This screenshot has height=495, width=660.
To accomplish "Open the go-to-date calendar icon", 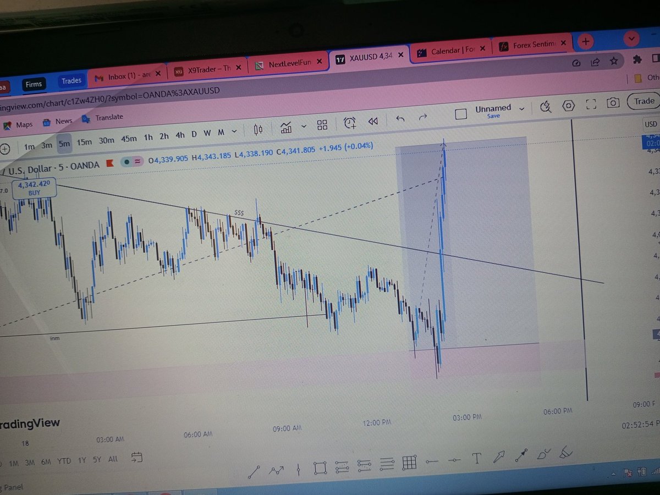I will (136, 457).
